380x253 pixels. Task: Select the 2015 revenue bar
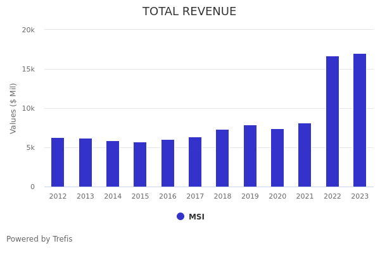coord(140,164)
